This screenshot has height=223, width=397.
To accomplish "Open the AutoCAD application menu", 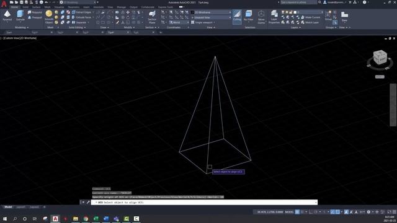I will pos(4,4).
